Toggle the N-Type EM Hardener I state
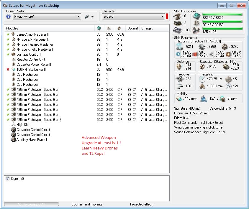Screen dimensions: 249x209 click(8, 40)
